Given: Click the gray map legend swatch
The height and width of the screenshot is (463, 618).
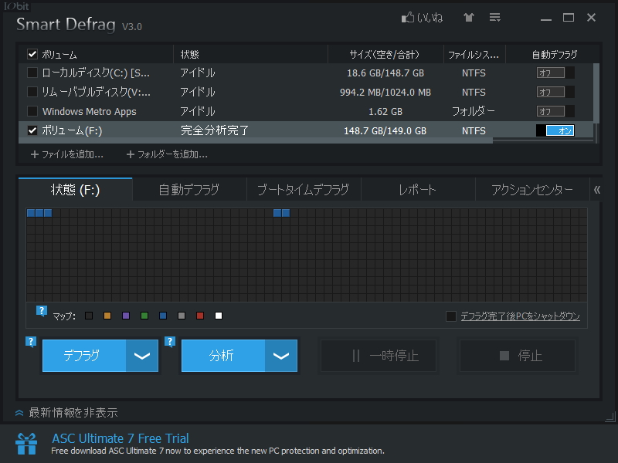Looking at the screenshot, I should coord(182,316).
